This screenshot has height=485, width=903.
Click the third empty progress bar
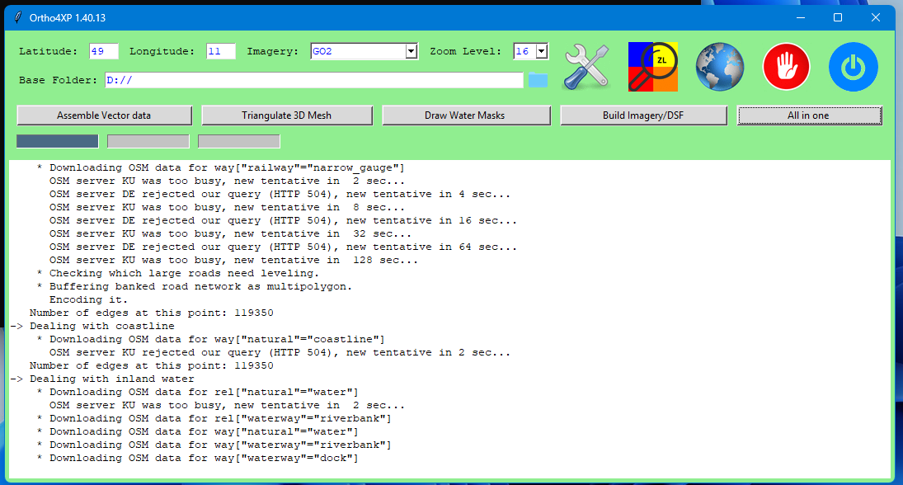coord(239,141)
